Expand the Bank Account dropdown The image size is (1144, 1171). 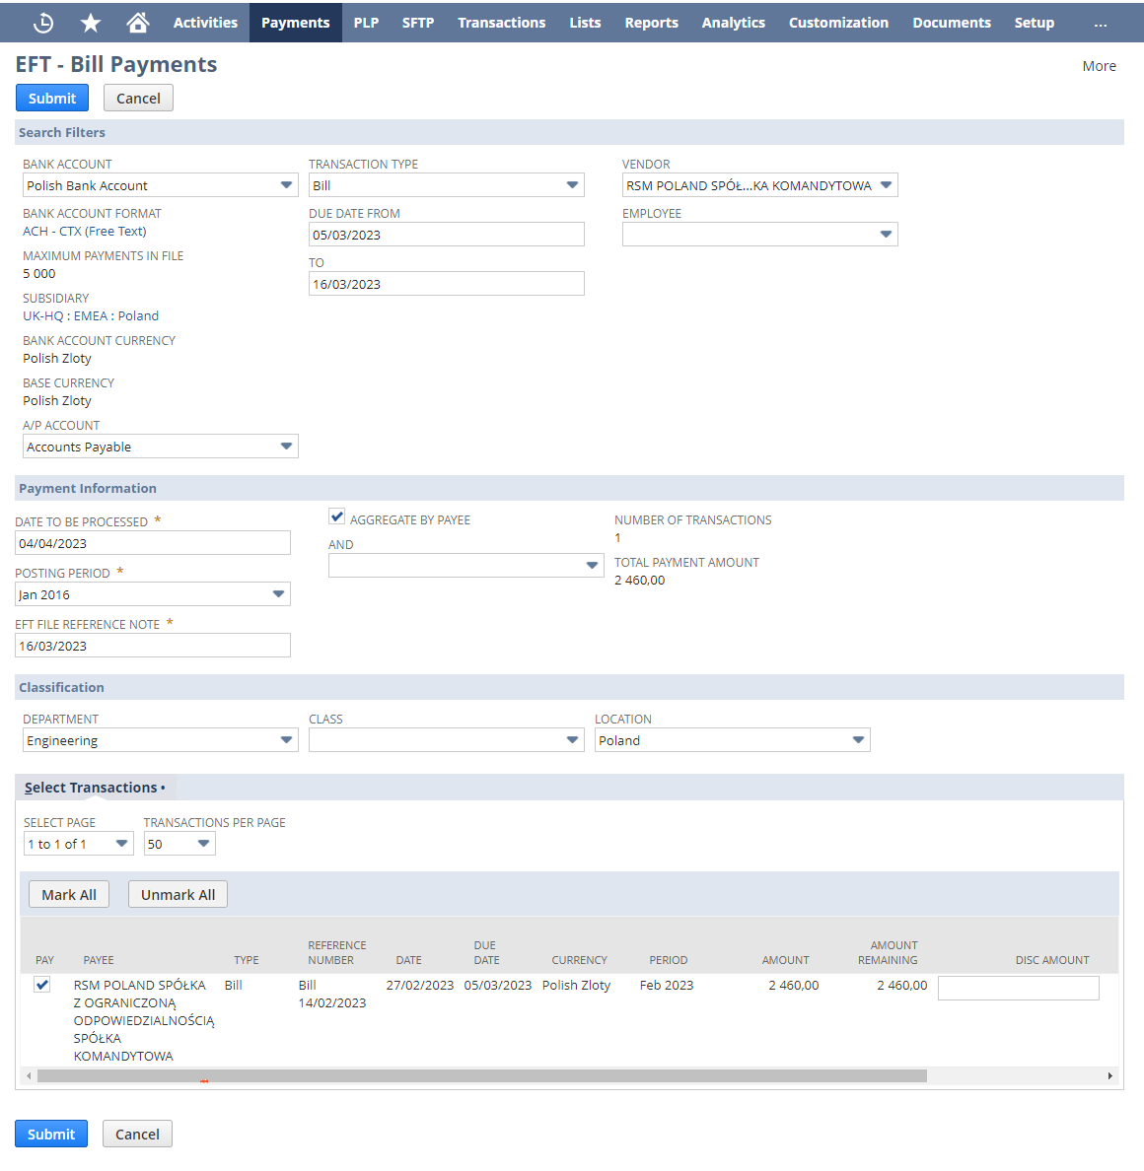tap(286, 185)
